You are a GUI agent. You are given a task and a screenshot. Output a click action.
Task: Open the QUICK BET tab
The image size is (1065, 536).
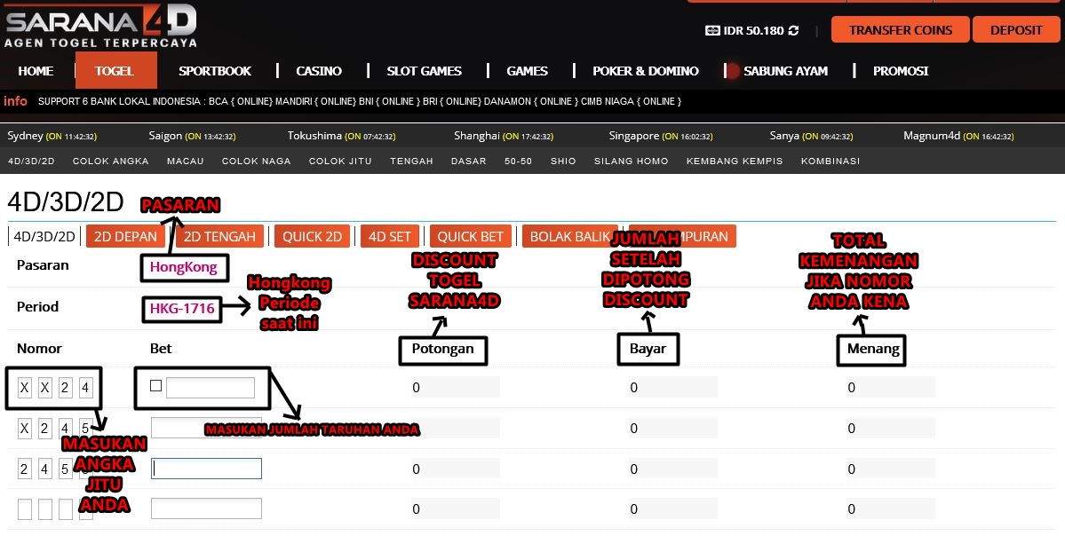[470, 236]
